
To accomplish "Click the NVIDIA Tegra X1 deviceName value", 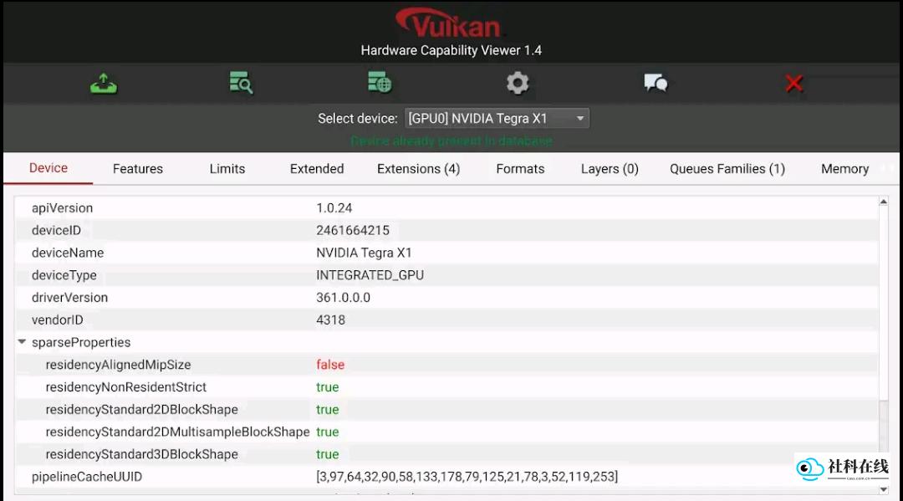I will pos(364,253).
